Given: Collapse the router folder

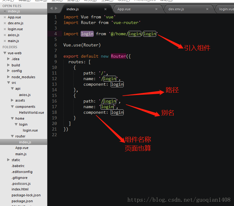Looking at the screenshot, I should (12, 136).
